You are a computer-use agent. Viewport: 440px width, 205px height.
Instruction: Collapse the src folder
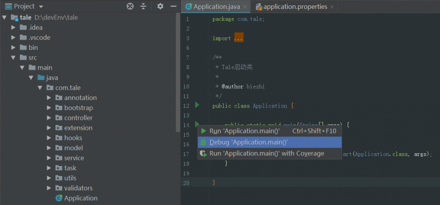(14, 58)
